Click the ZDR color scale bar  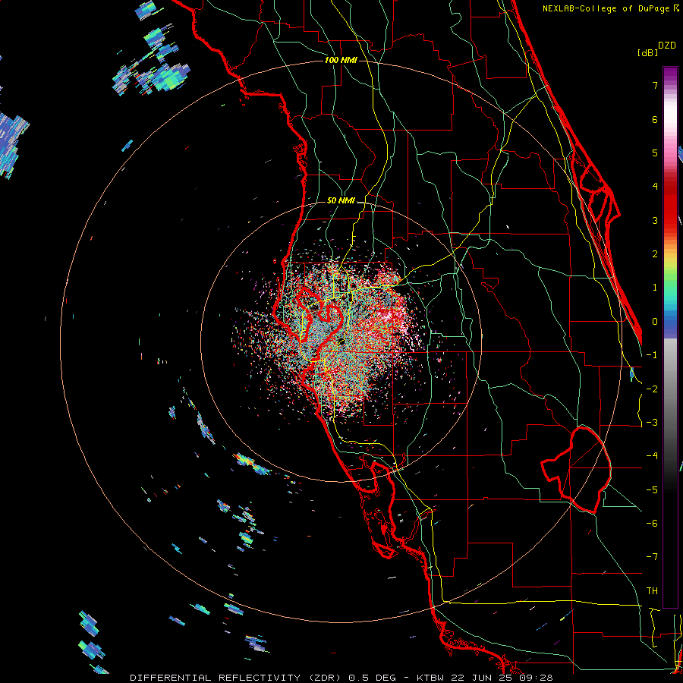(670, 337)
